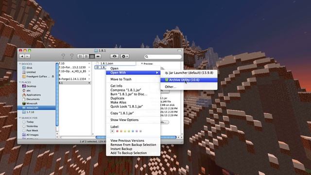The width and height of the screenshot is (311, 175).
Task: Open with Jar Launcher (default)
Action: pyautogui.click(x=189, y=73)
